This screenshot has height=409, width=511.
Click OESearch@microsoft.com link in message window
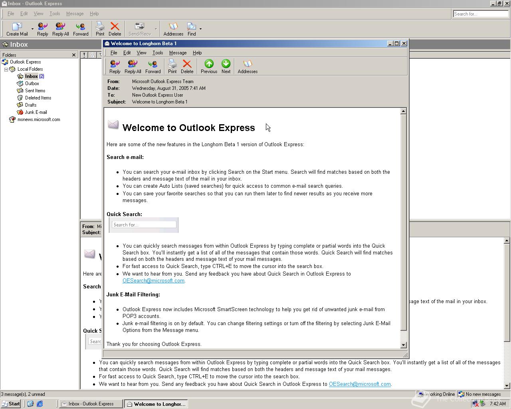(153, 281)
